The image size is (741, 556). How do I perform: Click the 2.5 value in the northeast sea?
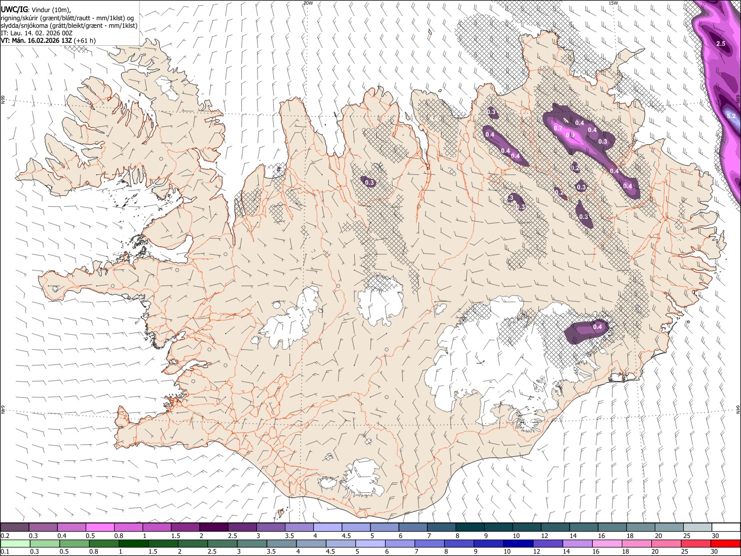click(721, 44)
